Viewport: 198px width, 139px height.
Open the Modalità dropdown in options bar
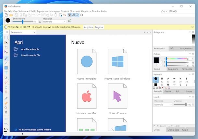coord(54,21)
